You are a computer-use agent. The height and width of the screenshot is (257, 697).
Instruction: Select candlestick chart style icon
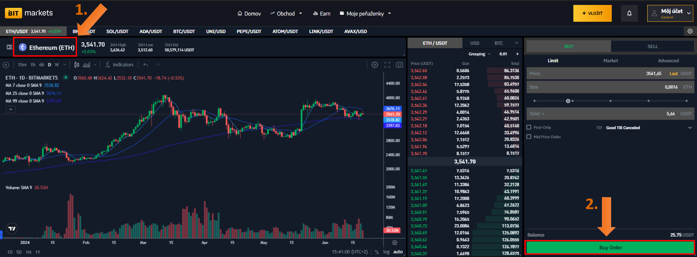[77, 65]
